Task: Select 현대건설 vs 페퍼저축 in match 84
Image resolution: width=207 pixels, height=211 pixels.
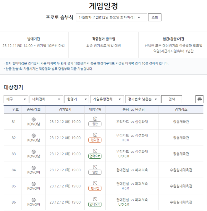Action: click(132, 170)
